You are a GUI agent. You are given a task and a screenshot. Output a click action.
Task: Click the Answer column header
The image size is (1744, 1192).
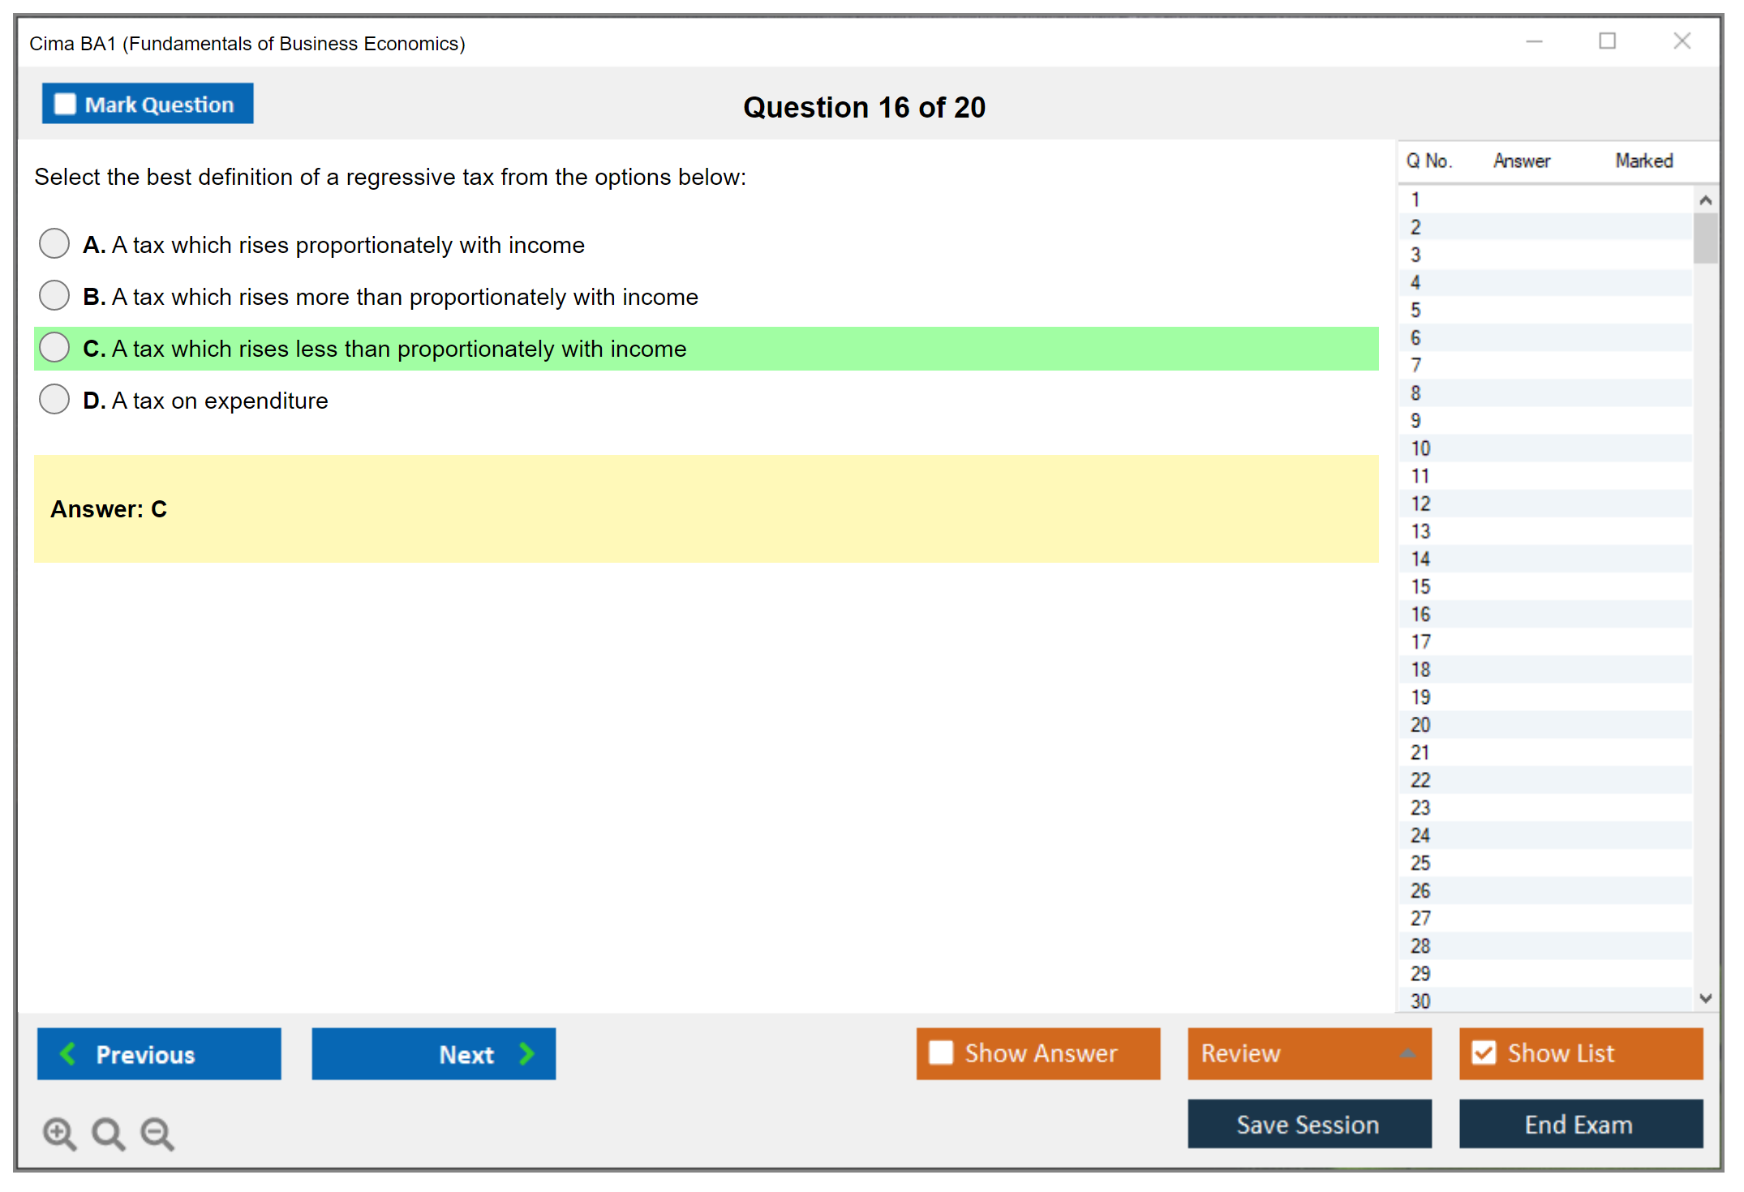point(1521,161)
